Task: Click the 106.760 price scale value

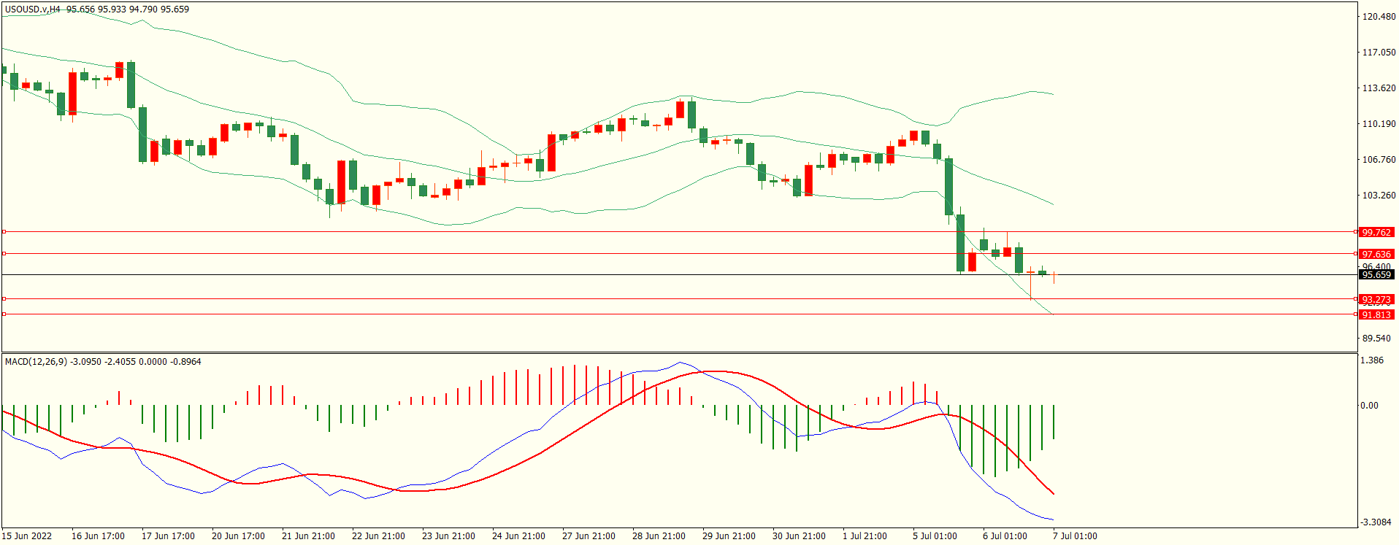Action: [1379, 160]
